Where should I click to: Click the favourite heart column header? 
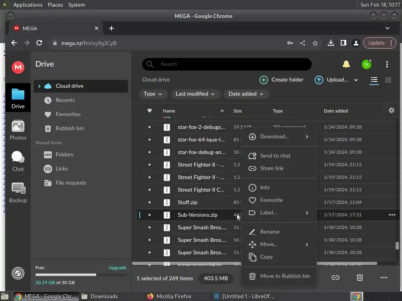(x=150, y=111)
